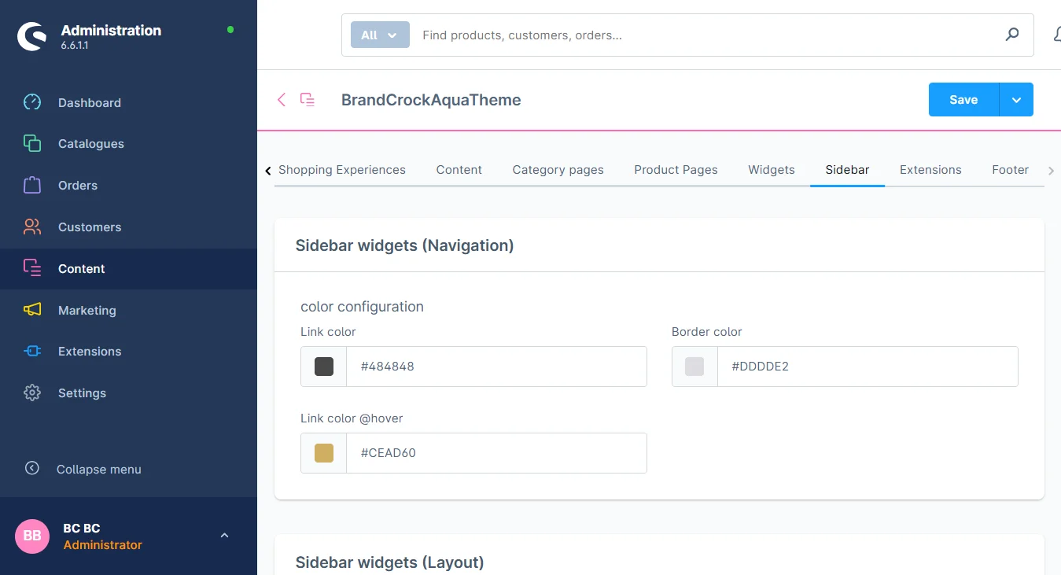This screenshot has width=1061, height=575.
Task: Click the Shopware logo icon
Action: 32,36
